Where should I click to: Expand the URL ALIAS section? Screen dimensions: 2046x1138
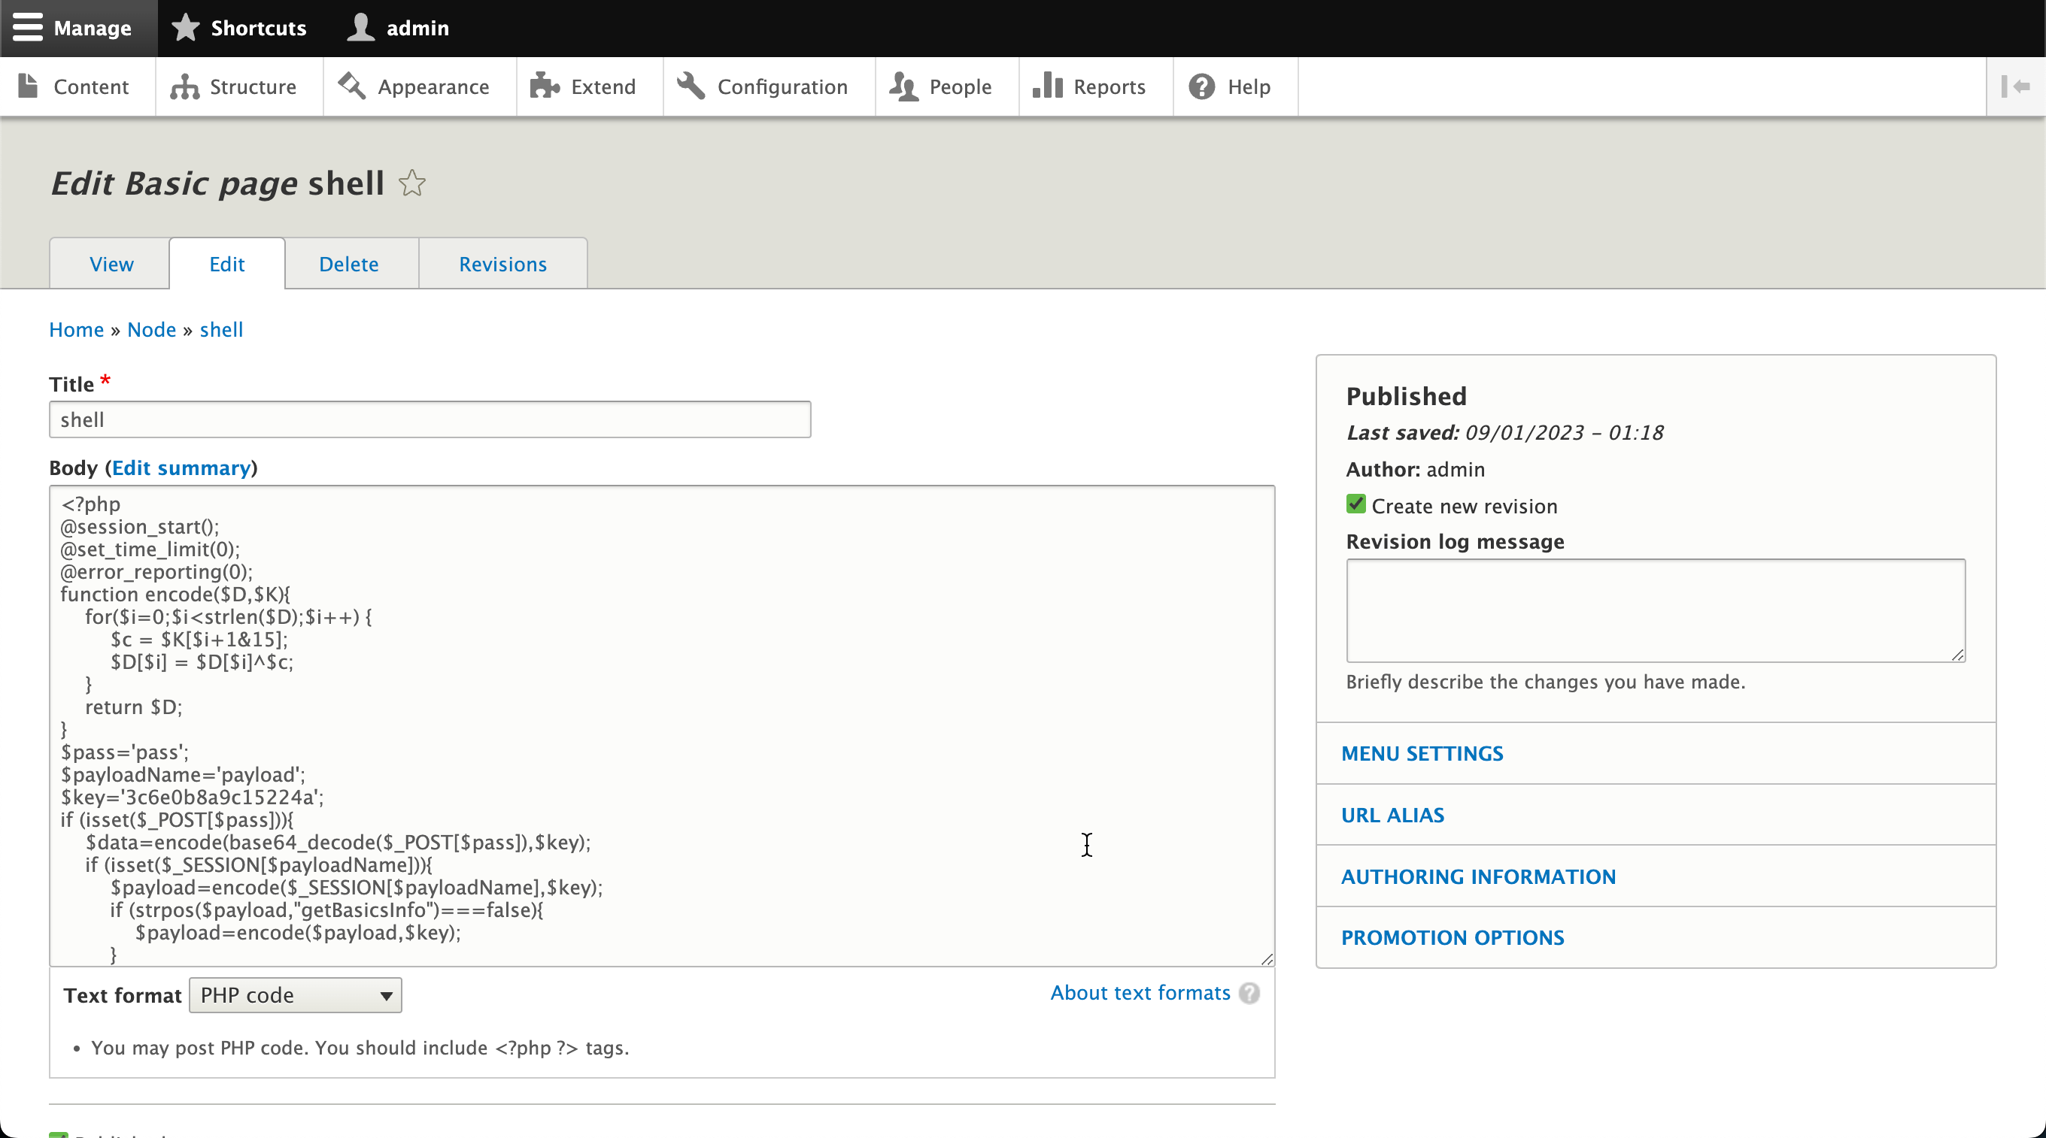1392,815
